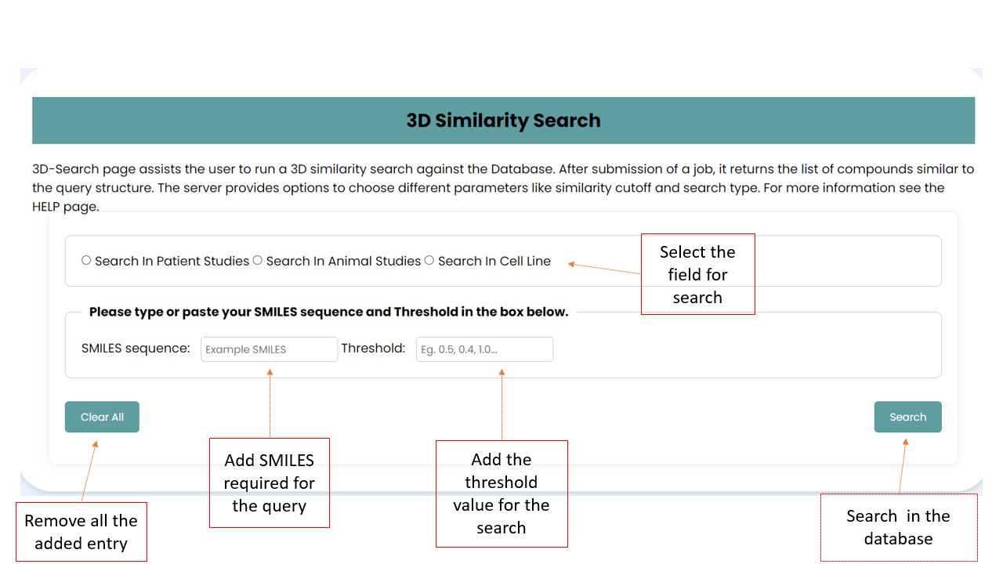The width and height of the screenshot is (1003, 564).
Task: Enable the Search In Cell Line radio button
Action: [429, 260]
